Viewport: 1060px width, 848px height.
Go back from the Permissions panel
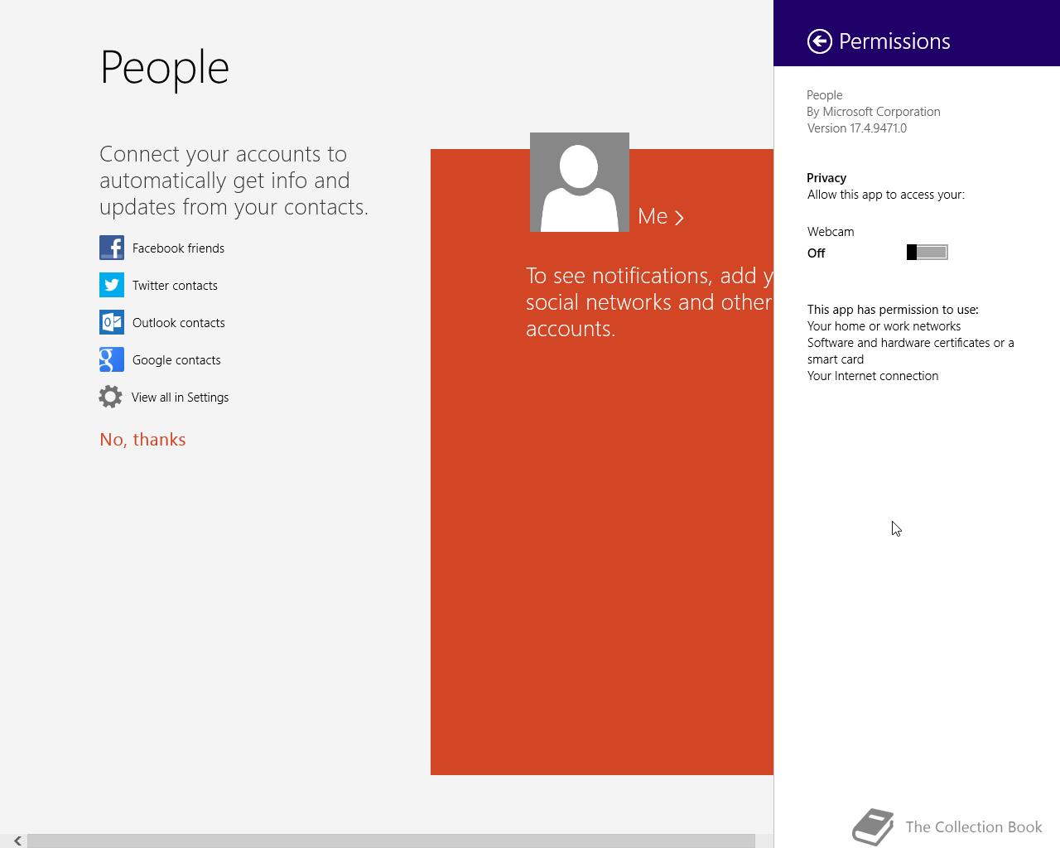[x=820, y=41]
